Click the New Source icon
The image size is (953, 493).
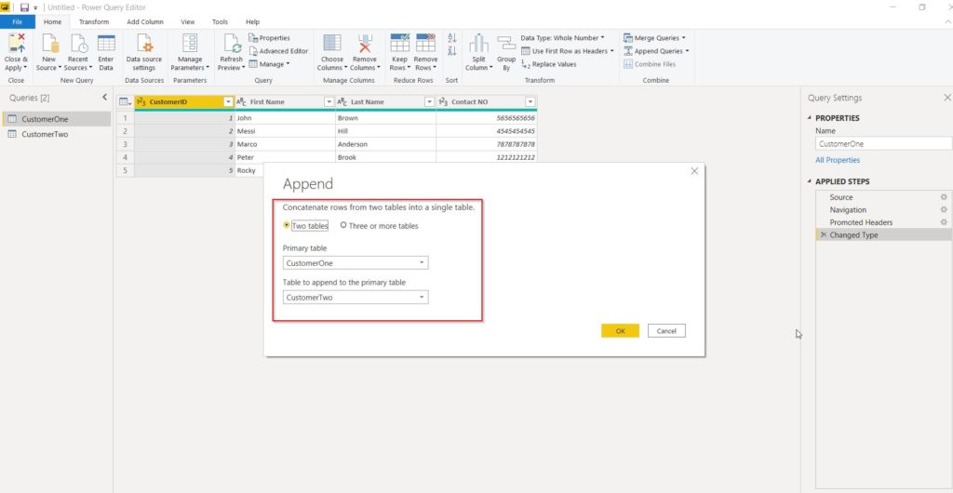coord(49,44)
